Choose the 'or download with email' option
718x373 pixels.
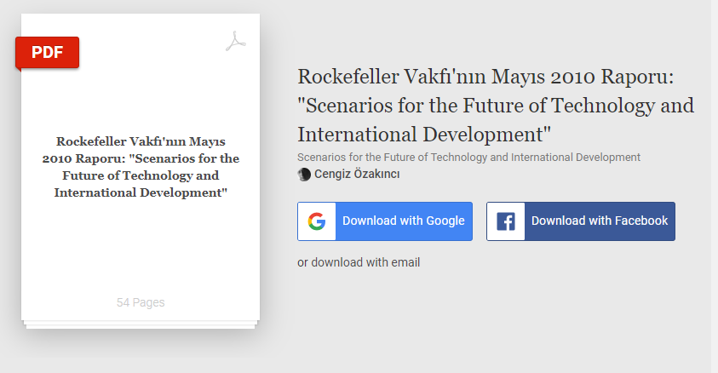coord(359,262)
